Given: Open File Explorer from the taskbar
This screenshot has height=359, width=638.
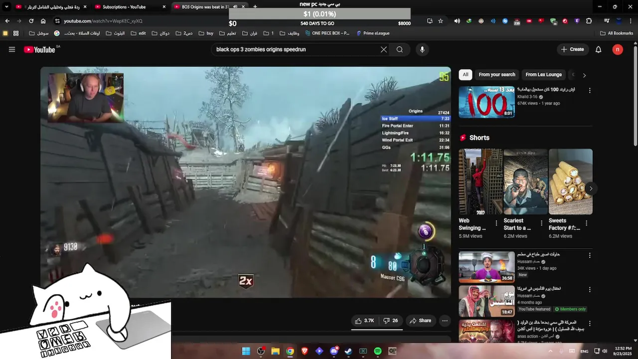Looking at the screenshot, I should point(275,351).
